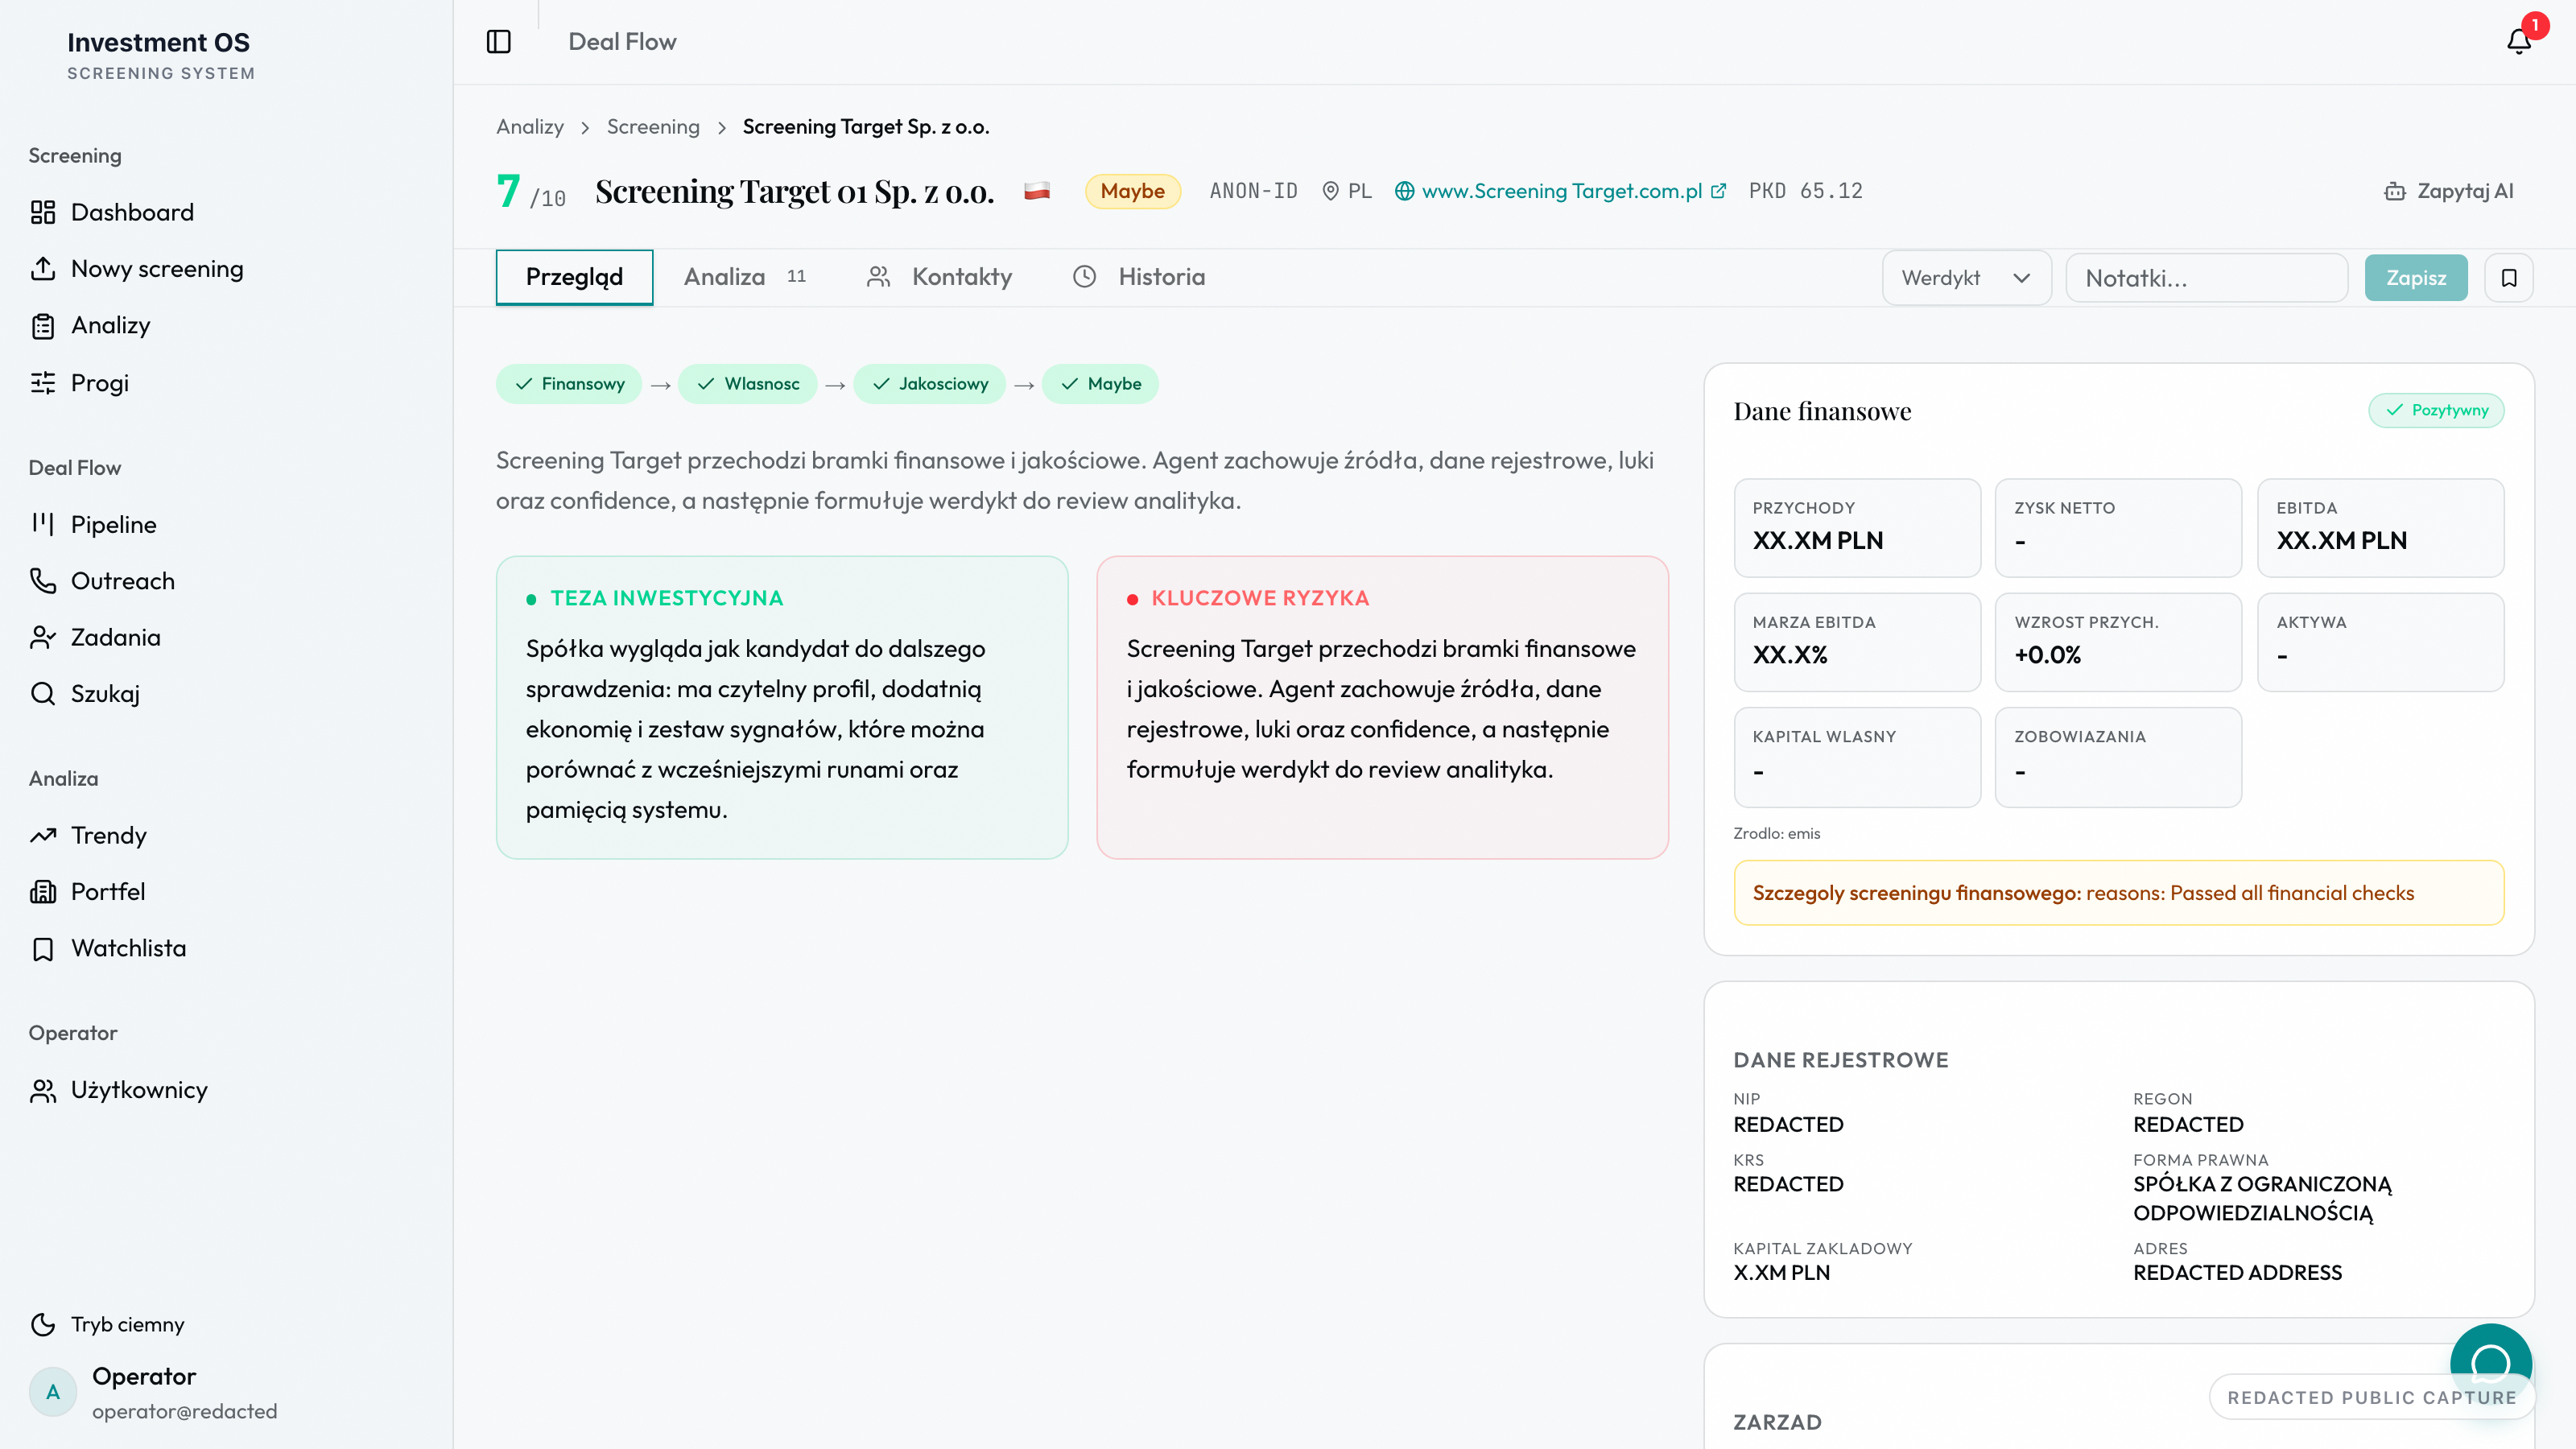Click the external link icon after website

click(1718, 191)
